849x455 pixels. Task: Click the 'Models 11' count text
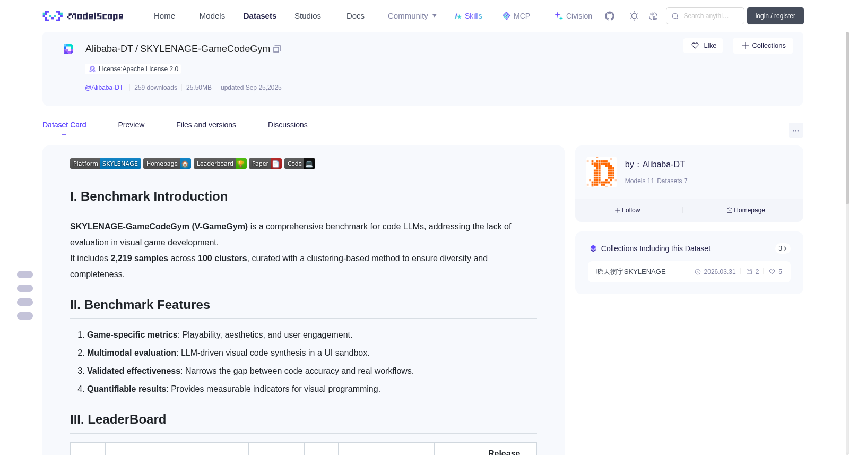[639, 181]
